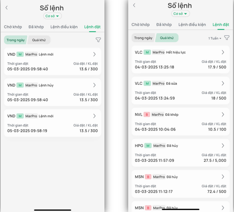234x212 pixels.
Task: Open the 1 Tuần period dropdown
Action: point(215,38)
